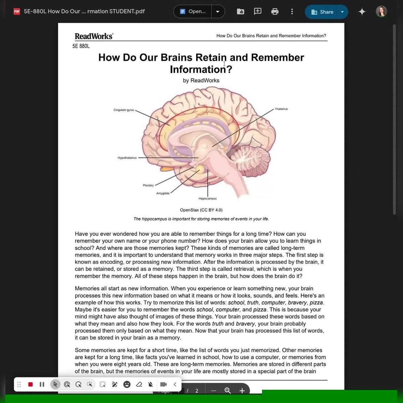This screenshot has height=403, width=403.
Task: Click the total page count "2"
Action: click(197, 391)
